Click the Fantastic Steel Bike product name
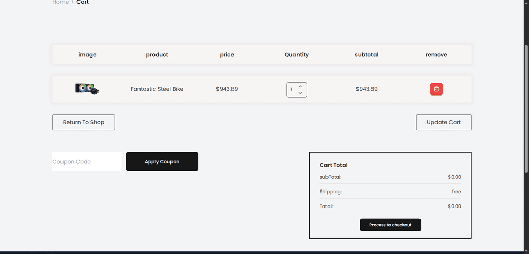 (x=157, y=89)
